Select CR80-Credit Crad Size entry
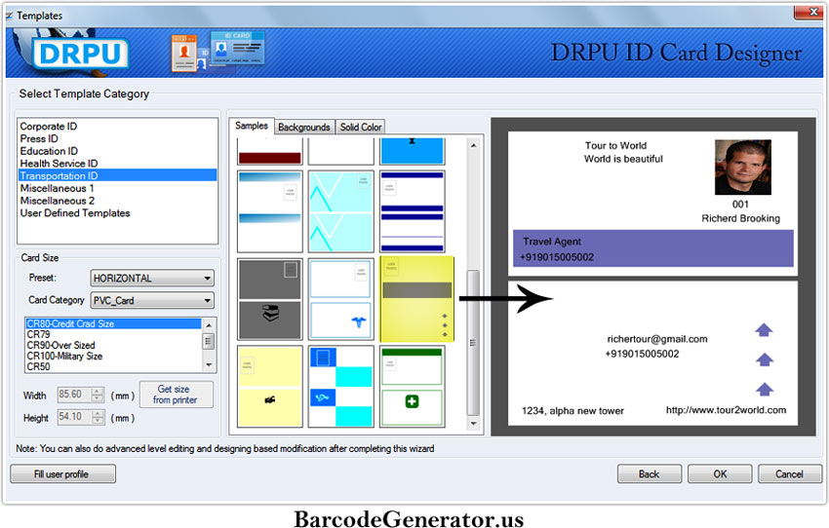Screen dimensions: 829x528 113,323
